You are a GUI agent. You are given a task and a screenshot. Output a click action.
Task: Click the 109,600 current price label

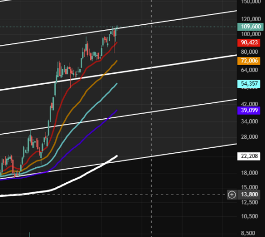[x=251, y=27]
